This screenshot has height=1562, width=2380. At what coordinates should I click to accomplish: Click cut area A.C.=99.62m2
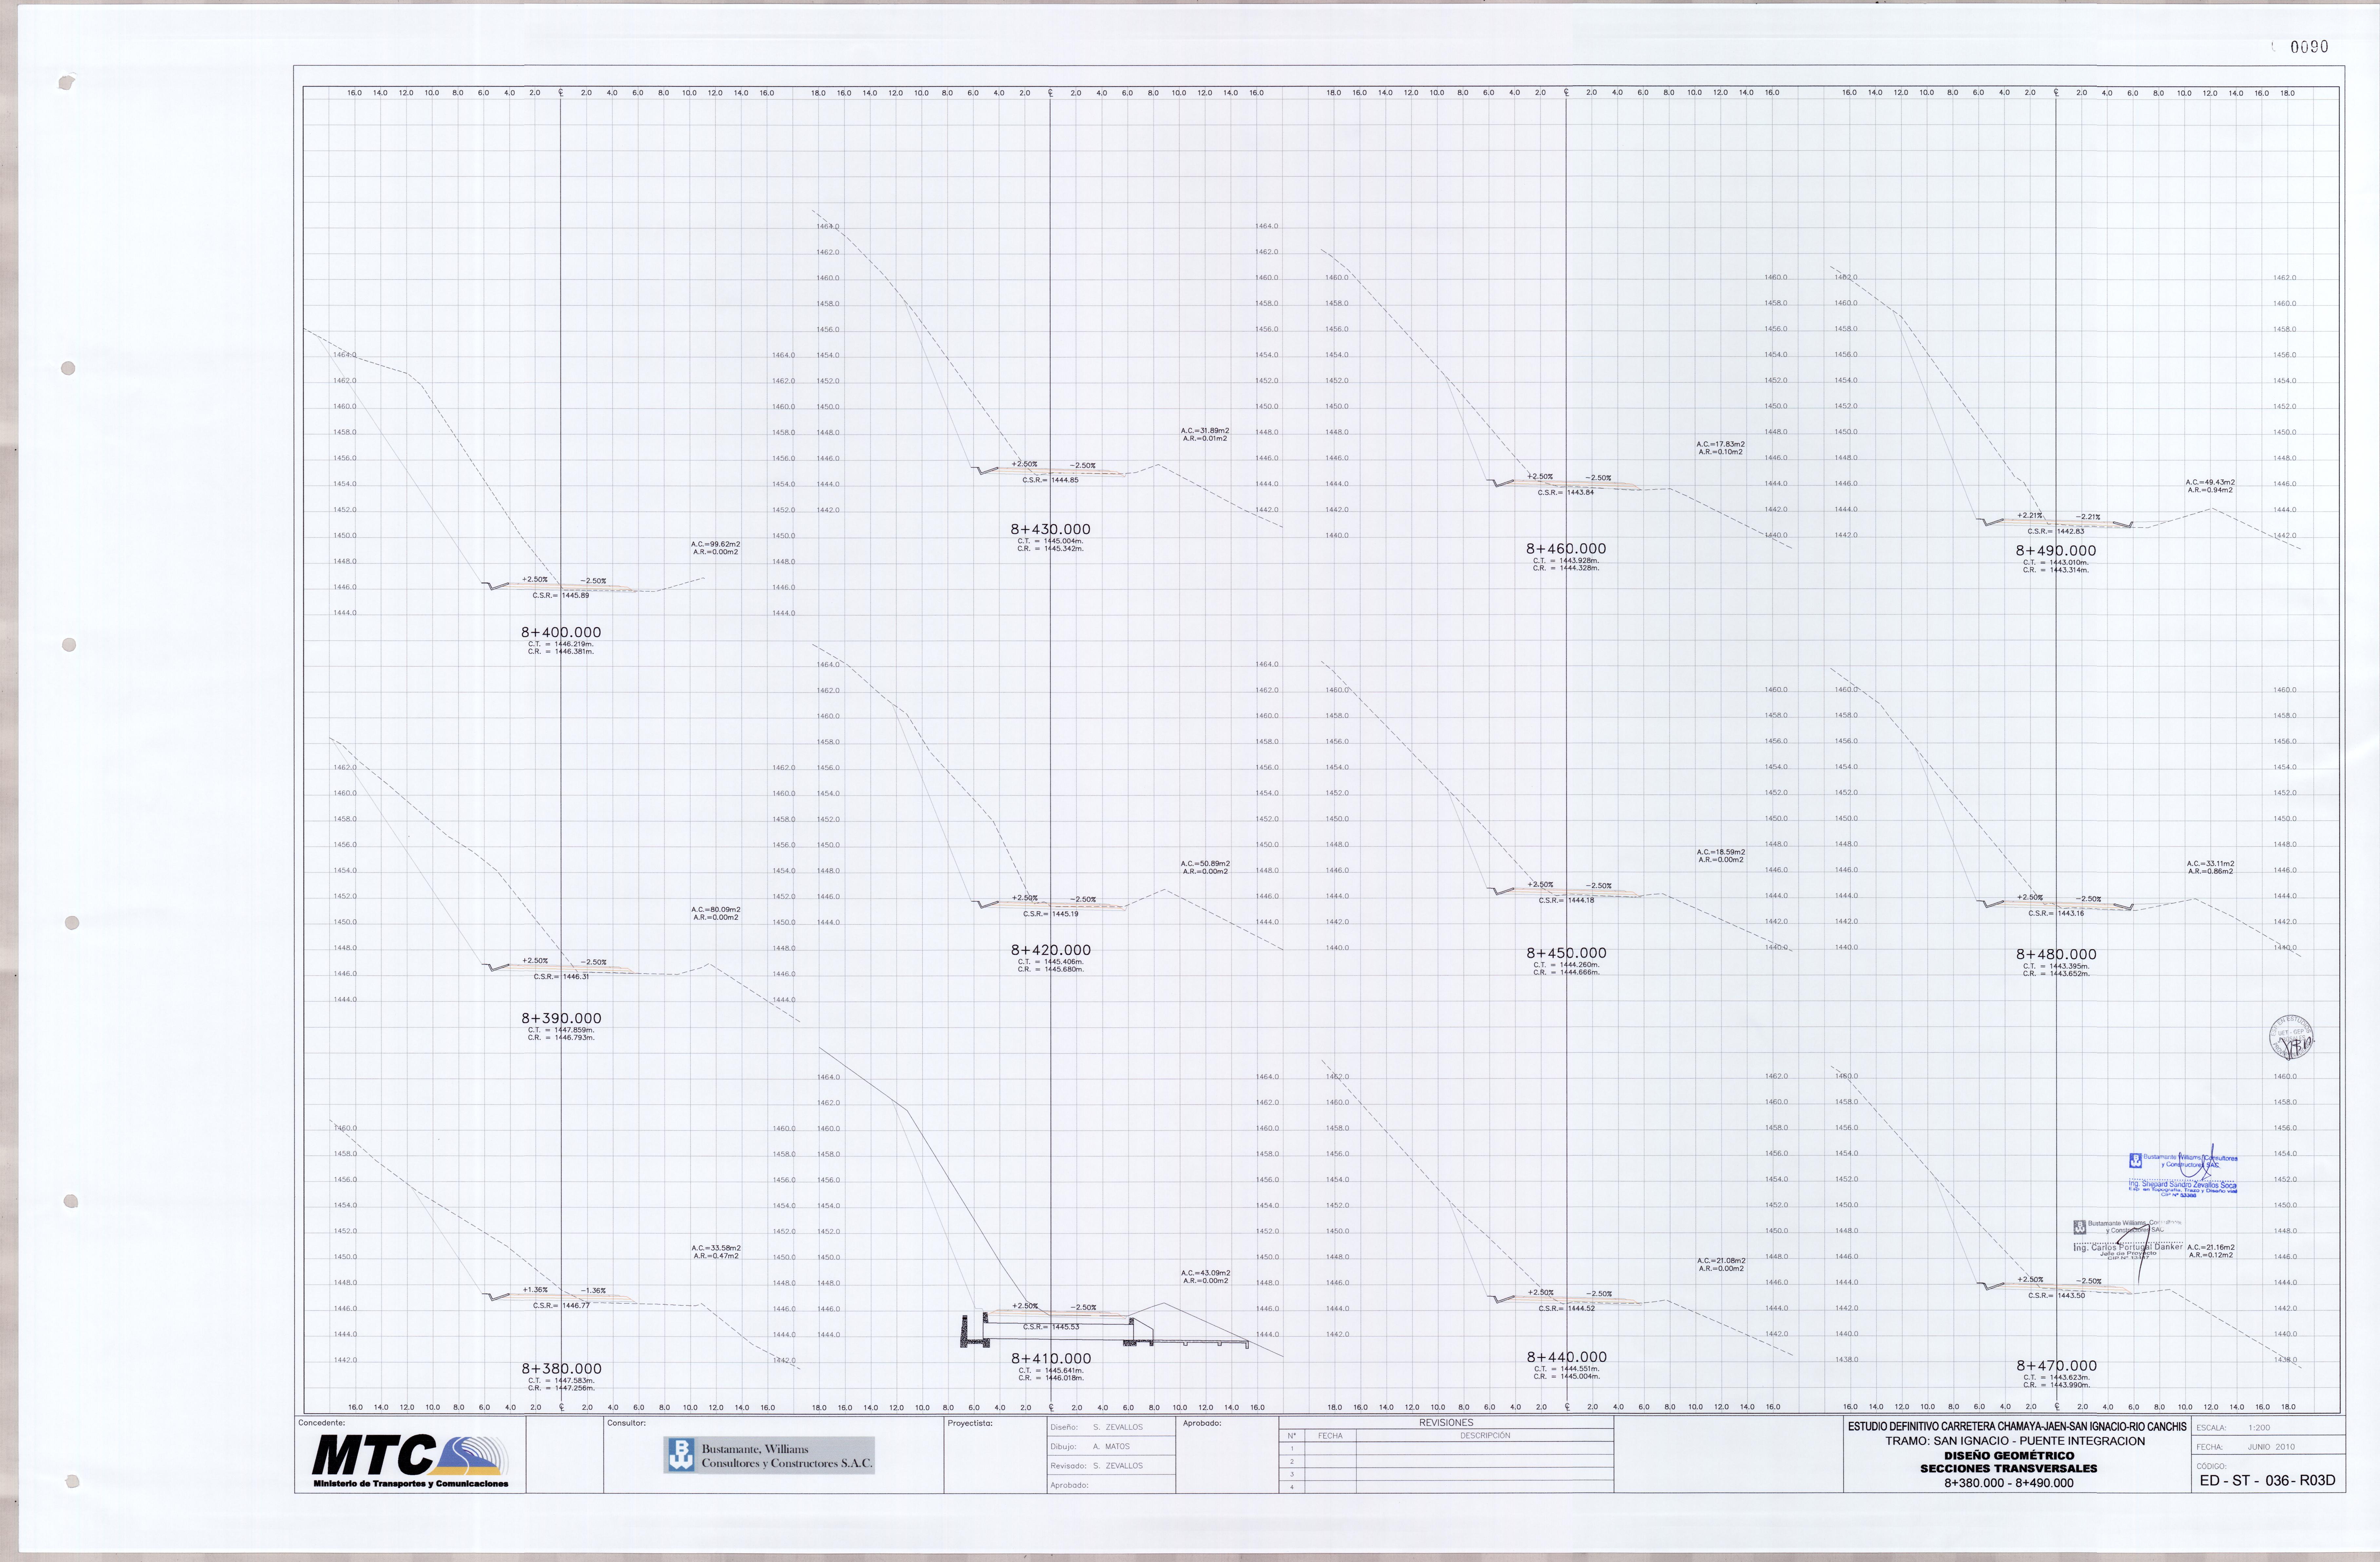coord(716,545)
